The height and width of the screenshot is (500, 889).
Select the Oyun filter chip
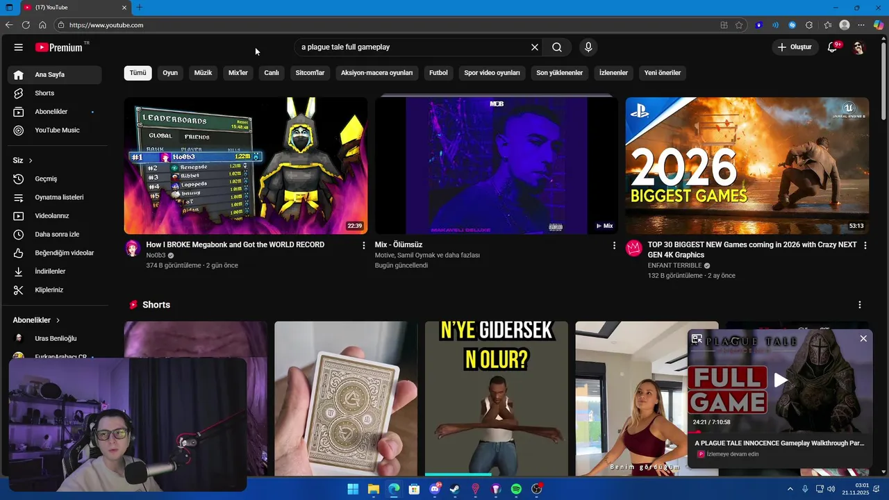[x=170, y=72]
